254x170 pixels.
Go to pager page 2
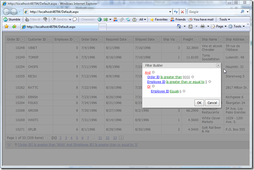click(61, 138)
